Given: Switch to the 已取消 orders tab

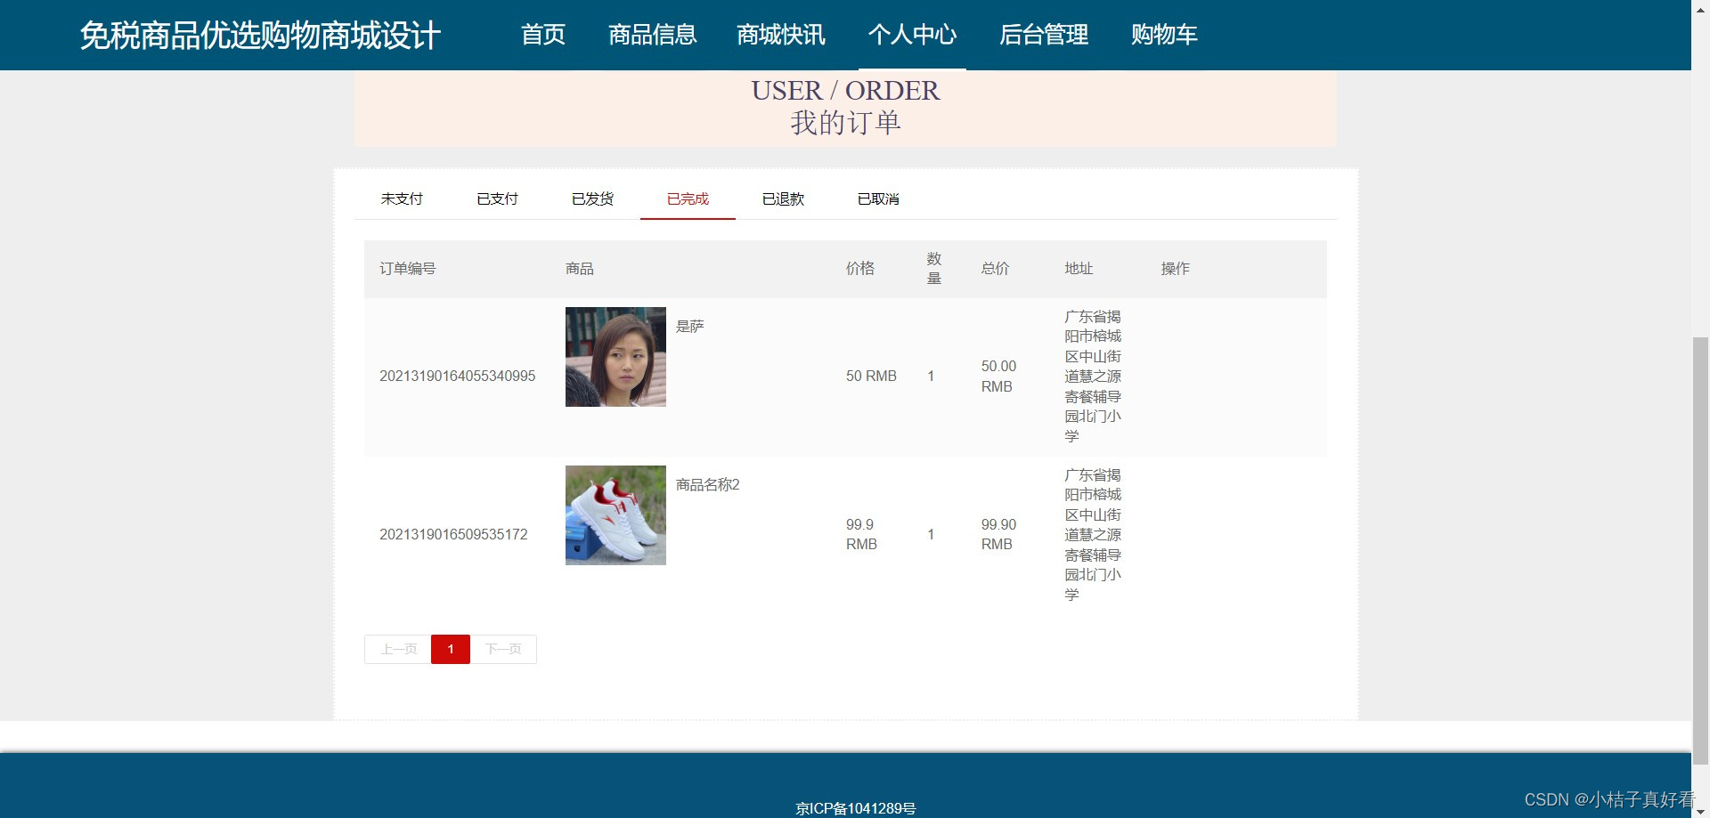Looking at the screenshot, I should (878, 198).
